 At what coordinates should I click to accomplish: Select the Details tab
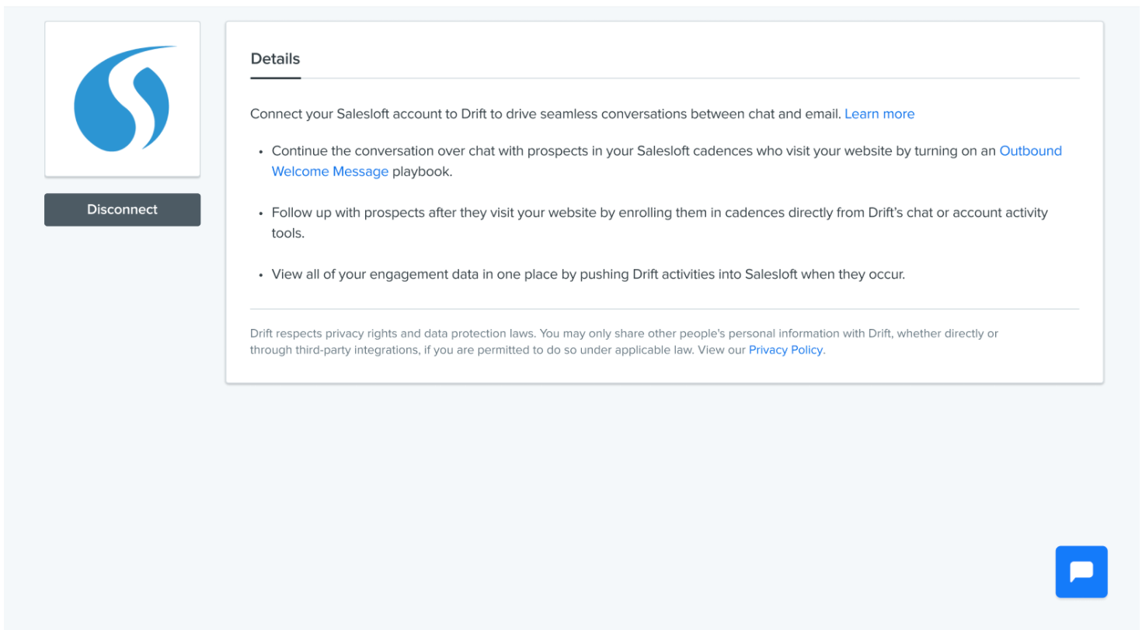[x=275, y=59]
